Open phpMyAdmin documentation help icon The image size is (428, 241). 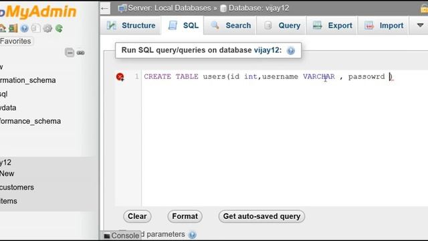[24, 28]
